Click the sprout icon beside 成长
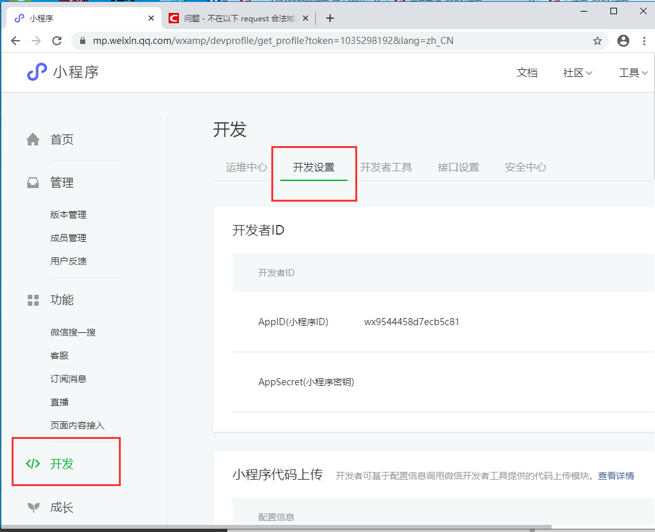This screenshot has width=655, height=532. tap(34, 507)
